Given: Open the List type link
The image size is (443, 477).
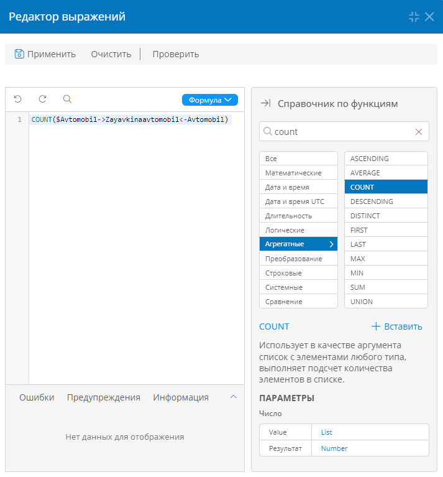Looking at the screenshot, I should click(x=327, y=432).
